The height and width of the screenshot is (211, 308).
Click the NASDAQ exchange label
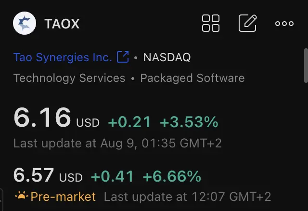click(x=167, y=57)
